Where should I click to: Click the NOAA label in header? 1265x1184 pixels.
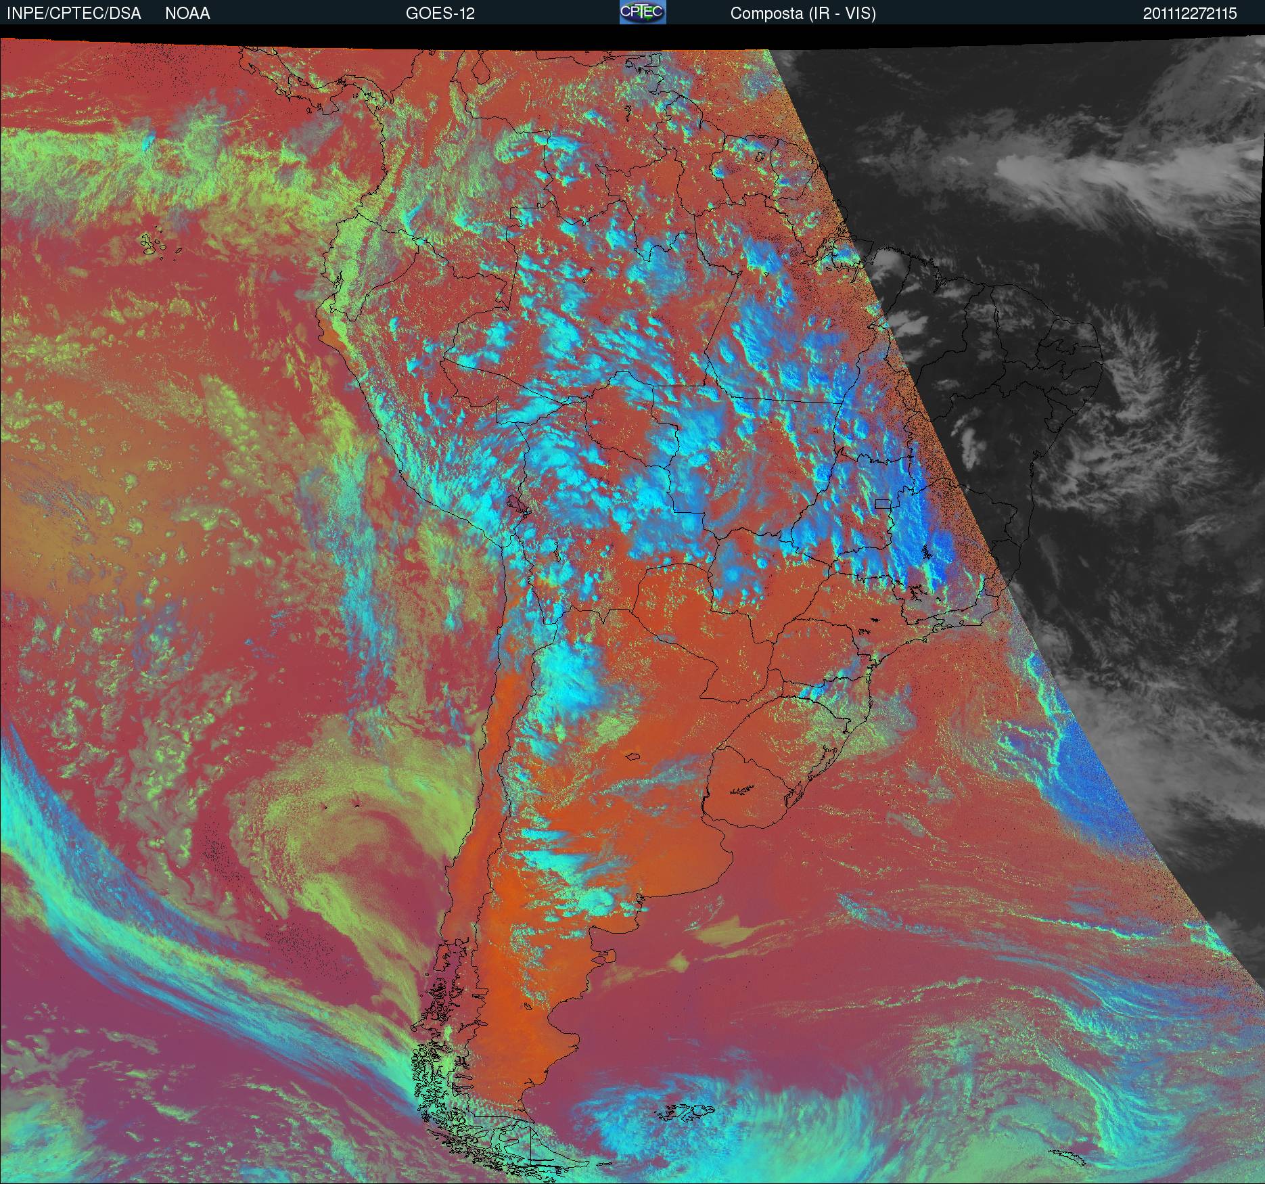(187, 14)
